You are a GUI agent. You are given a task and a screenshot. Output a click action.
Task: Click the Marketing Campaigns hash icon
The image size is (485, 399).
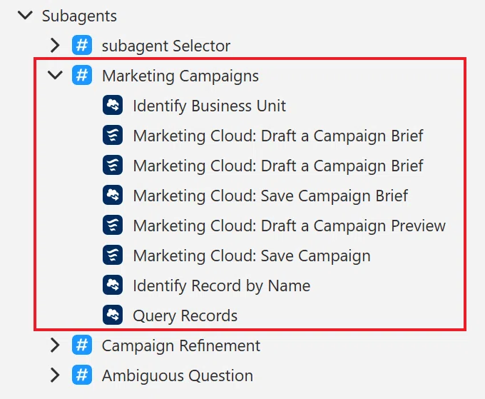point(82,75)
